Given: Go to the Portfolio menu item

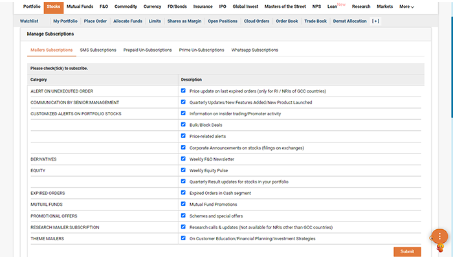Looking at the screenshot, I should (32, 6).
